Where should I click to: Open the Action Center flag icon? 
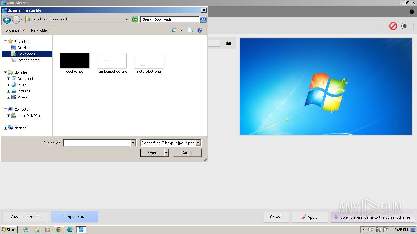(x=386, y=230)
